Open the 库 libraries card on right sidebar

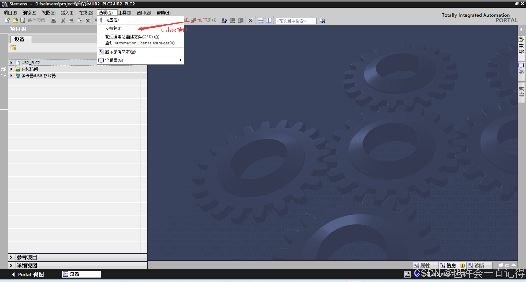(521, 71)
